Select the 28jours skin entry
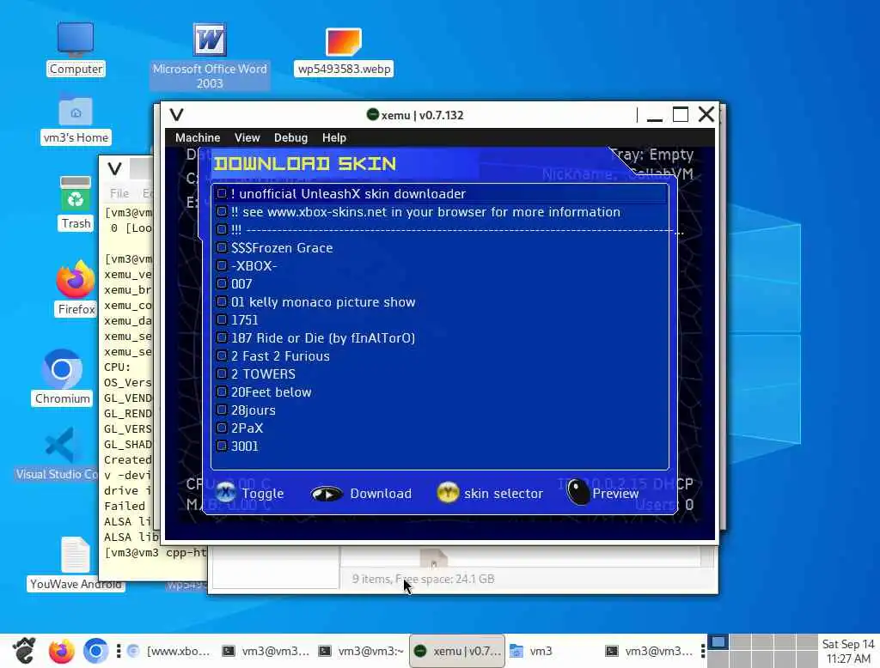880x668 pixels. (441, 410)
